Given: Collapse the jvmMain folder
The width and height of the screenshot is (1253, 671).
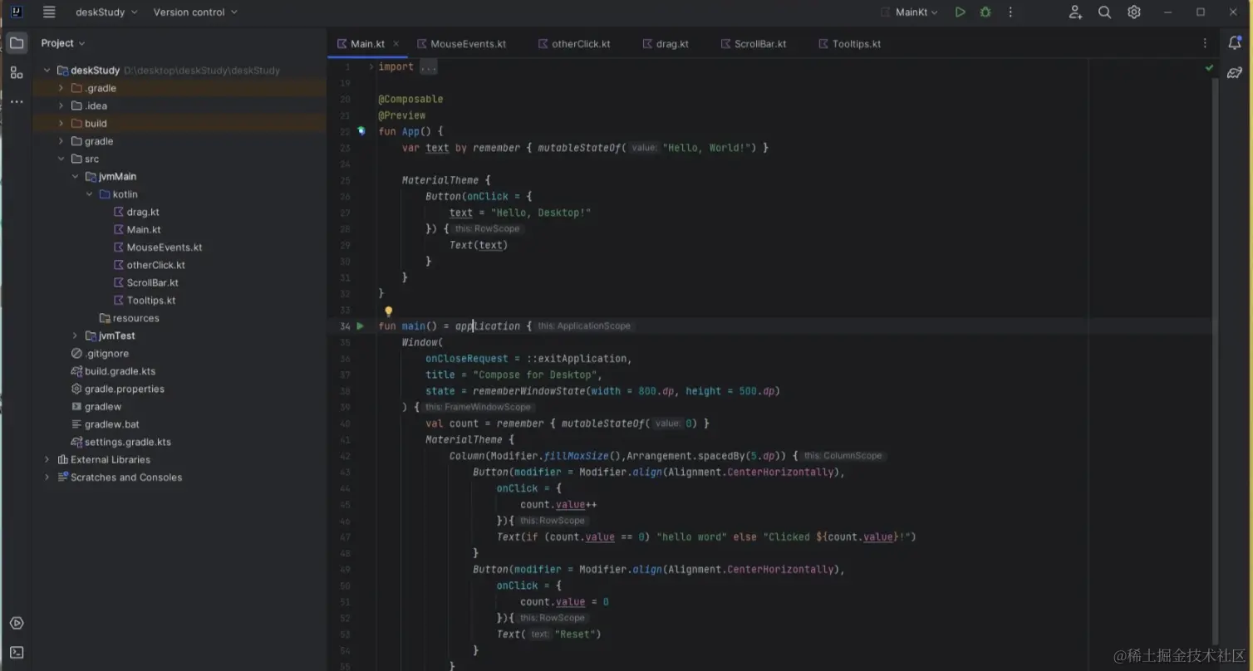Looking at the screenshot, I should coord(75,176).
